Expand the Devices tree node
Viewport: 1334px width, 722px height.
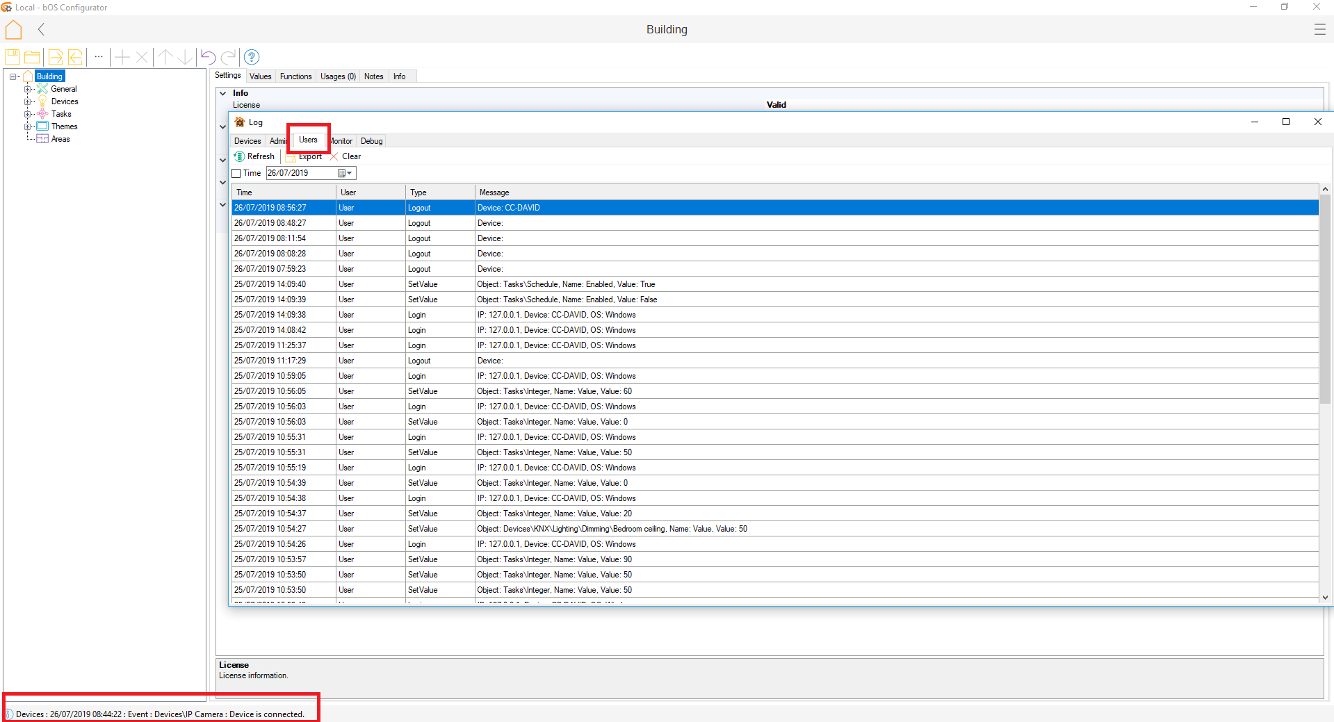27,101
